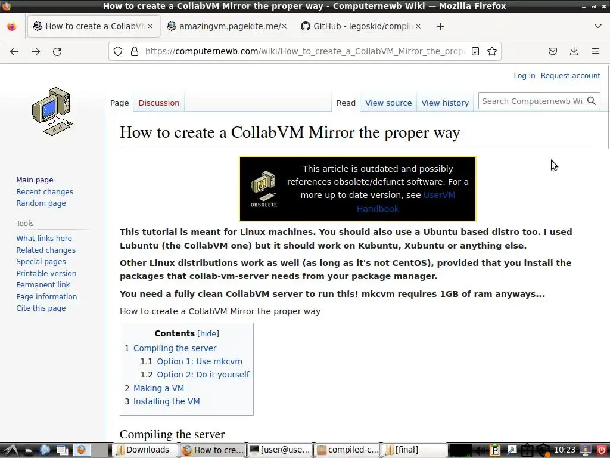The width and height of the screenshot is (610, 458).
Task: Open Printable version link
Action: point(46,273)
